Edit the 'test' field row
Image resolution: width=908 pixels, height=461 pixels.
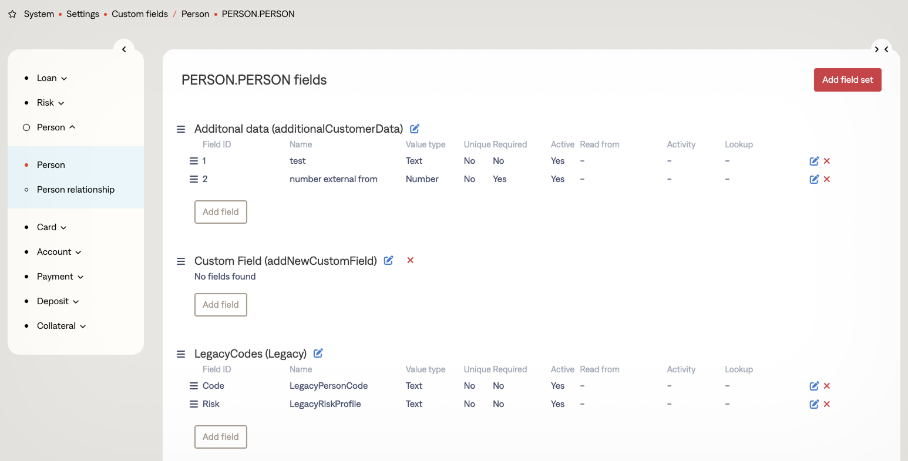tap(814, 161)
